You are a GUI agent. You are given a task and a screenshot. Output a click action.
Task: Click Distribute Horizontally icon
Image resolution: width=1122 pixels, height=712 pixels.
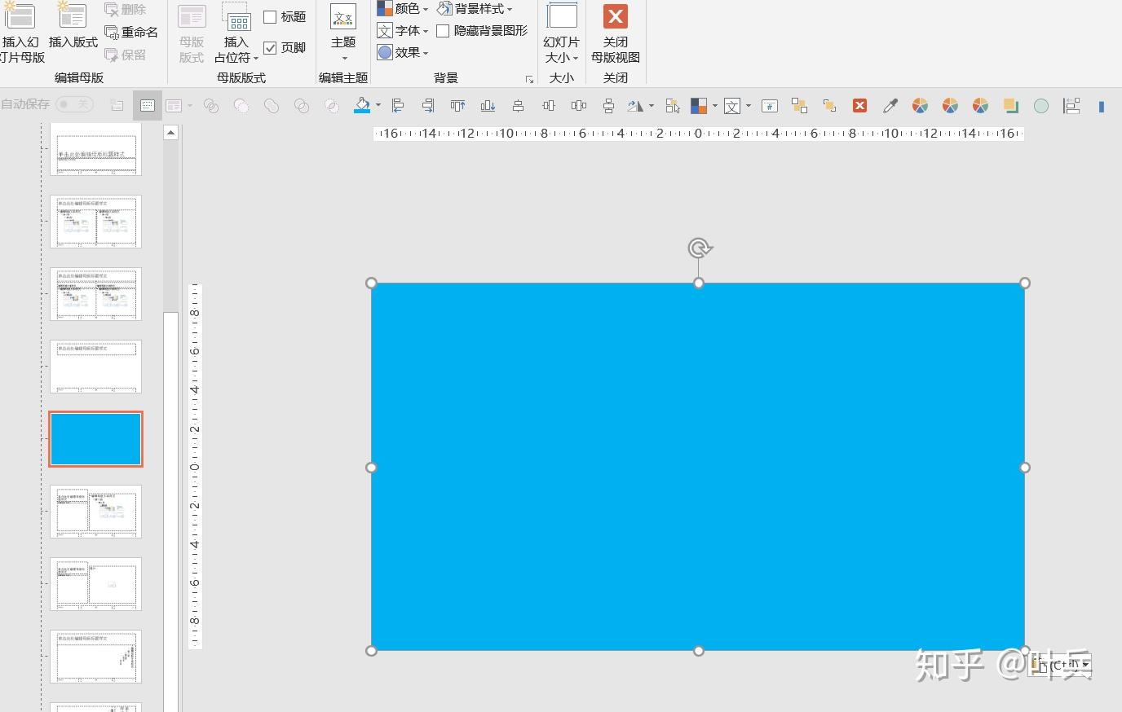(579, 106)
